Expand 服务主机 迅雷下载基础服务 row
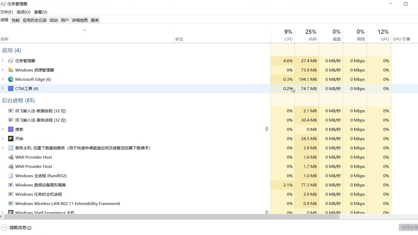The height and width of the screenshot is (235, 418). point(3,148)
